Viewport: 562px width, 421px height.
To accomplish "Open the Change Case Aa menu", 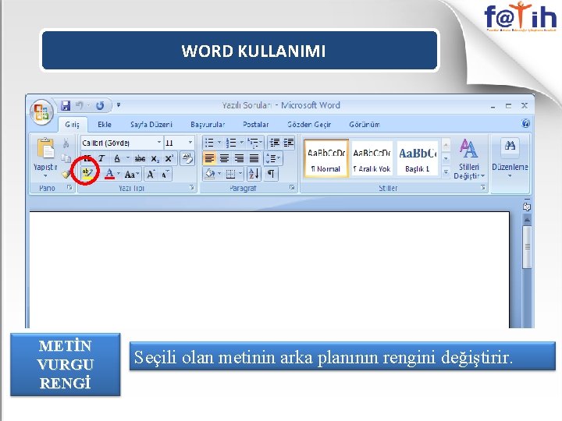I will (x=132, y=175).
